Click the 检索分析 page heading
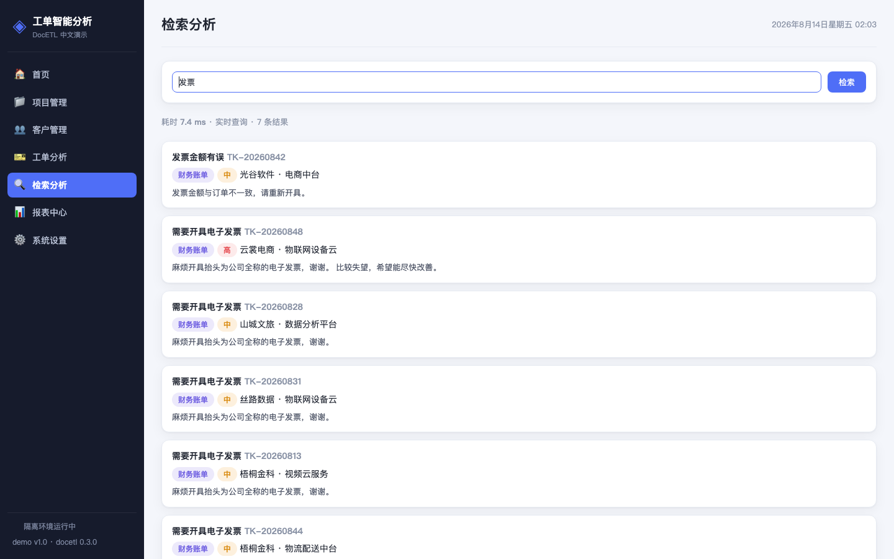This screenshot has height=559, width=894. coord(189,24)
